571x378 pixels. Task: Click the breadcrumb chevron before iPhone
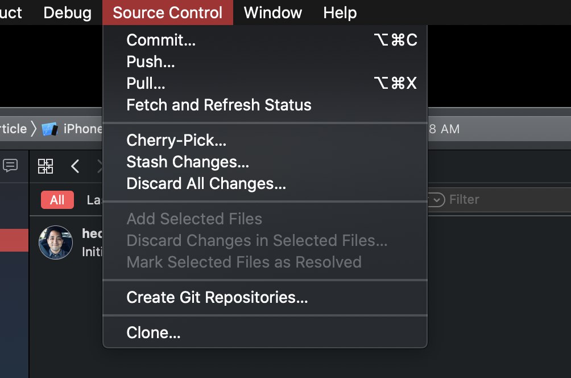pos(34,129)
